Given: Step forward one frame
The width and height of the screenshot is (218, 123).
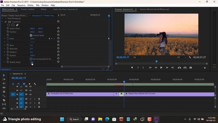Looking at the screenshot, I should tap(167, 68).
